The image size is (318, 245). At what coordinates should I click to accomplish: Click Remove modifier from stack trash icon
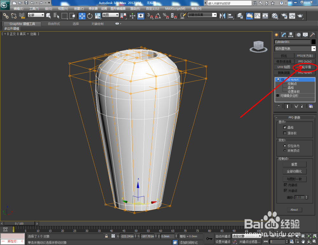(x=302, y=106)
